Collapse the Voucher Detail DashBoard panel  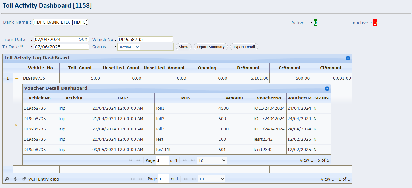point(327,89)
